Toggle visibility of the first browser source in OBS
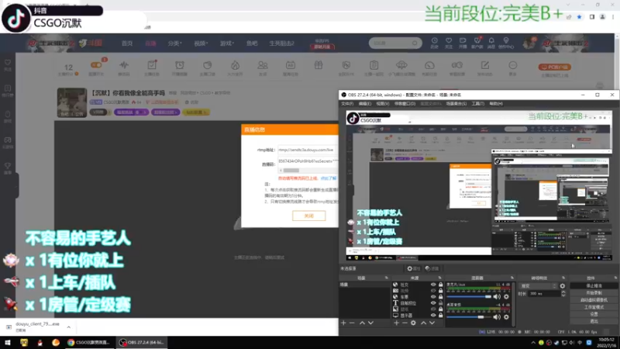620x349 pixels. (433, 285)
